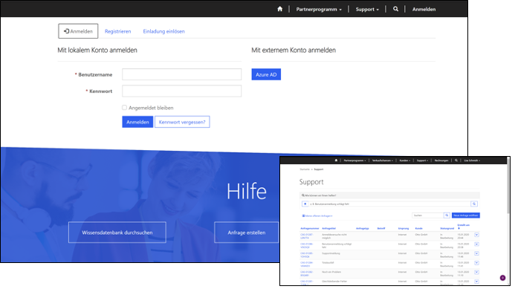
Task: Open the search icon in the login page navbar
Action: click(396, 9)
